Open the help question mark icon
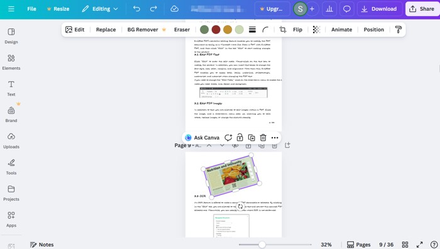This screenshot has height=249, width=440. click(434, 245)
